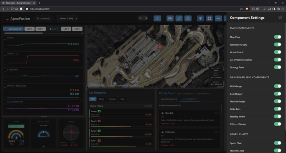Switch to the Car Dynamics Map tab

coord(122,99)
